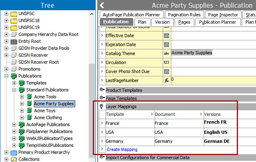Click the Cover Photo Shot Due calendar icon

click(x=166, y=71)
